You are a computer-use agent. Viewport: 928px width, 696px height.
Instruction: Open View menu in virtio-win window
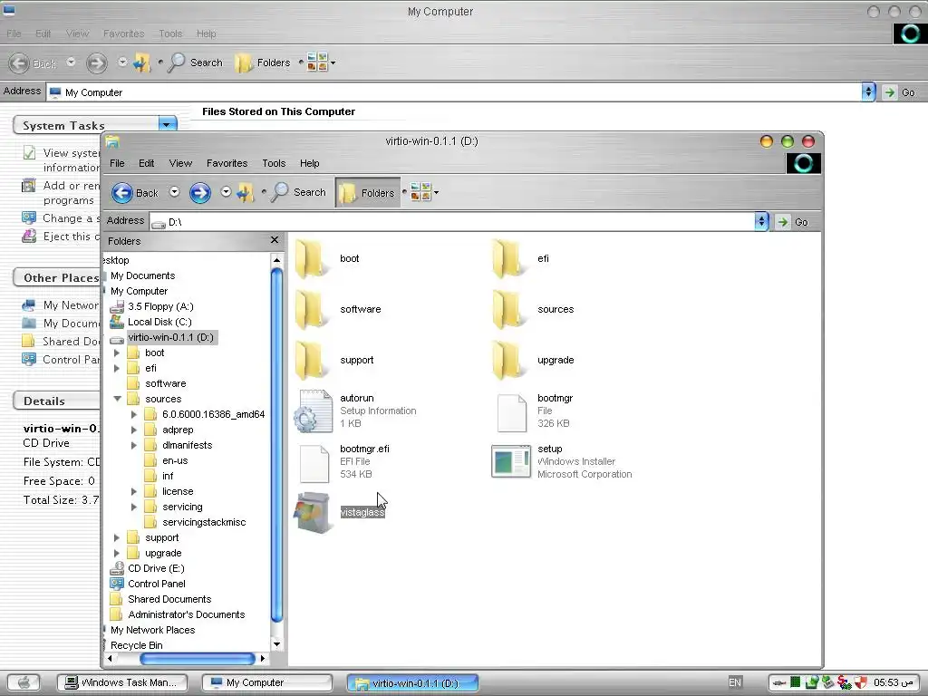pyautogui.click(x=180, y=163)
